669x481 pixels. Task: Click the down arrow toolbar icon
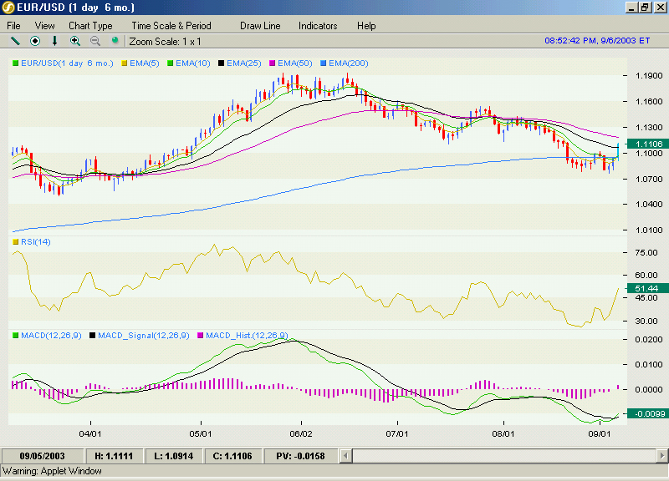[x=54, y=41]
